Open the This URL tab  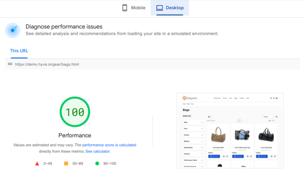pos(19,51)
